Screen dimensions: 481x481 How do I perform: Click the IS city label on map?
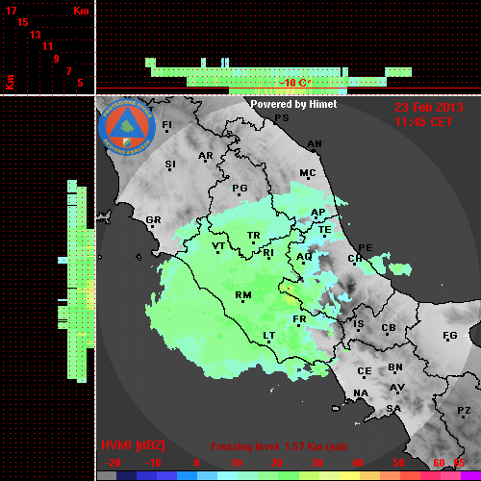pos(359,324)
